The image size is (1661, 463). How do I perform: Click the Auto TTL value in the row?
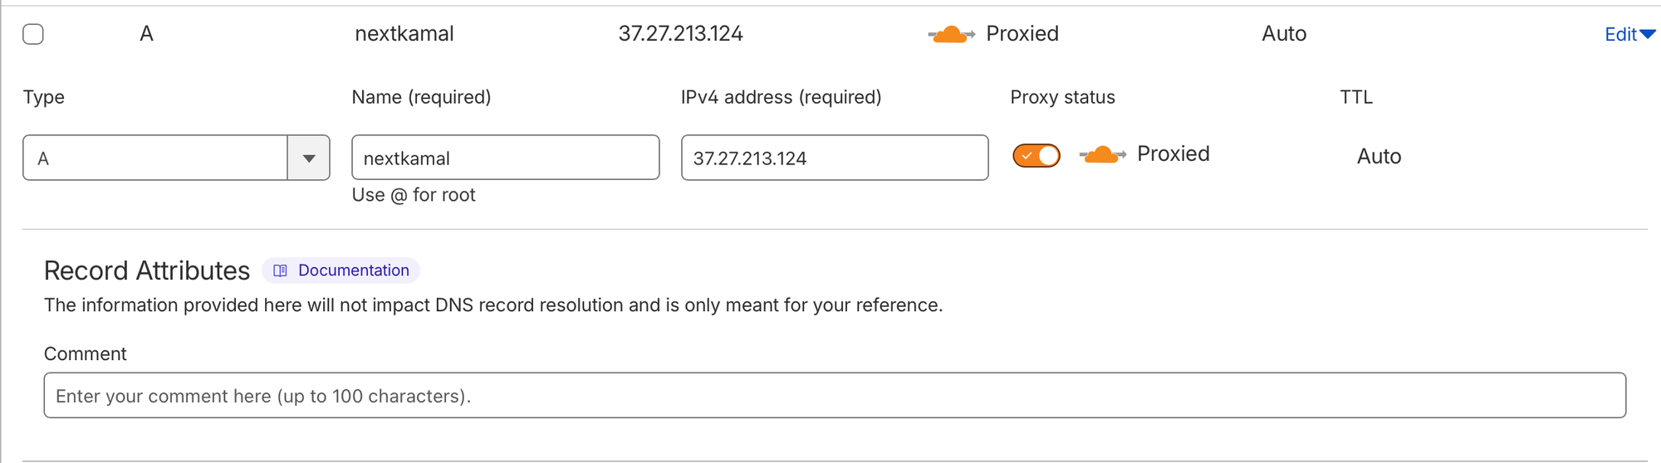(x=1283, y=34)
